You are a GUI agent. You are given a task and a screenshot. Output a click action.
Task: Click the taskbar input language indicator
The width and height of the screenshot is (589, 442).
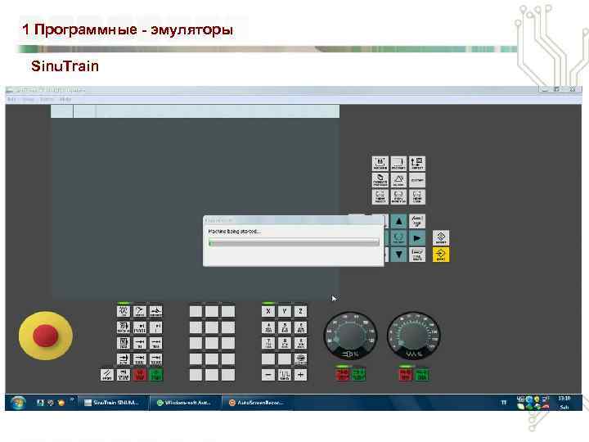(x=504, y=403)
